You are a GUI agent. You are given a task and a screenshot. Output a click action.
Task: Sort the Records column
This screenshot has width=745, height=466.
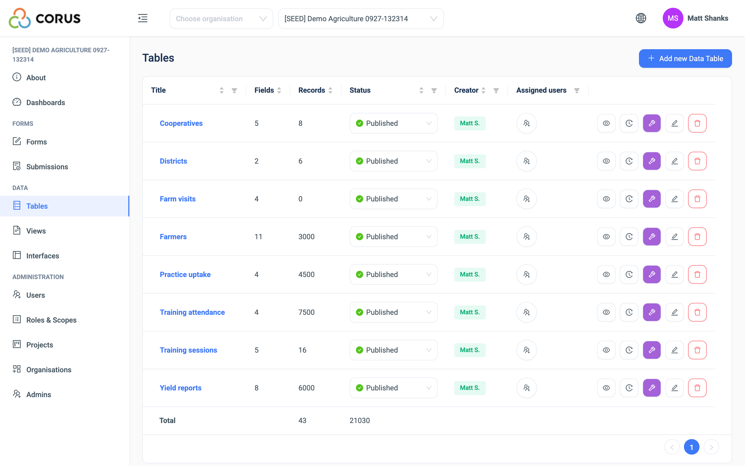(x=330, y=90)
